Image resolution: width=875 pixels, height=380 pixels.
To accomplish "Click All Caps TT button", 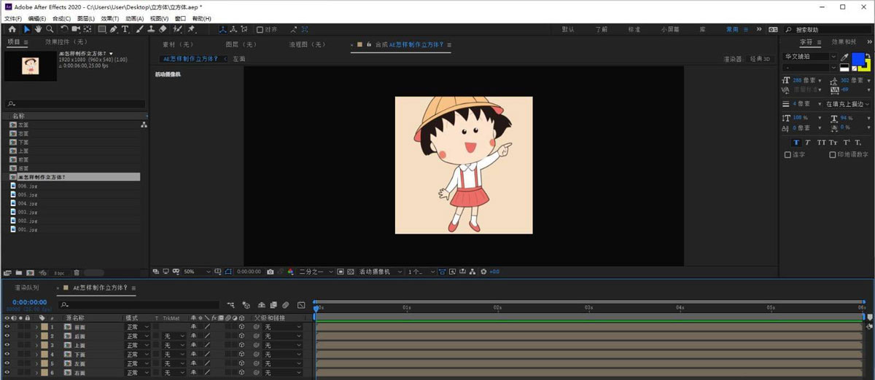I will [x=822, y=142].
